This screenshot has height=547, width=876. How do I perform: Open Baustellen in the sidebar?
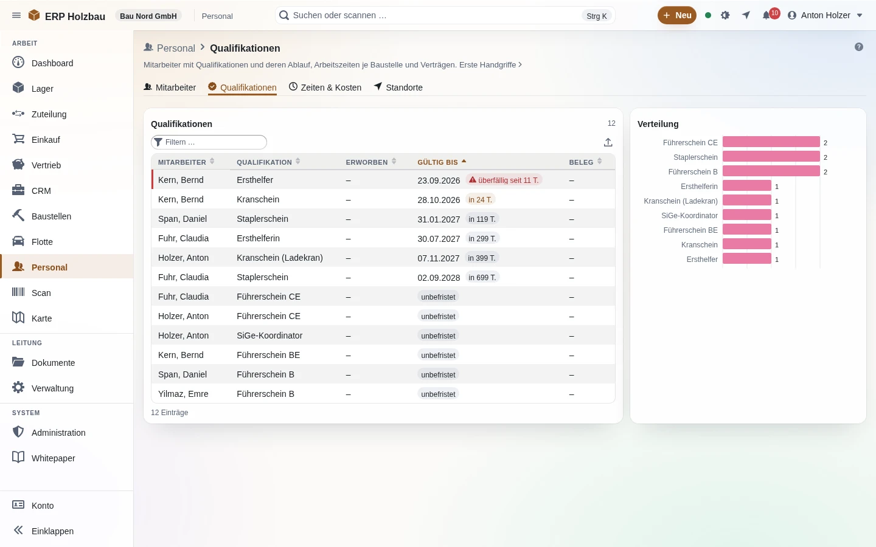coord(67,216)
